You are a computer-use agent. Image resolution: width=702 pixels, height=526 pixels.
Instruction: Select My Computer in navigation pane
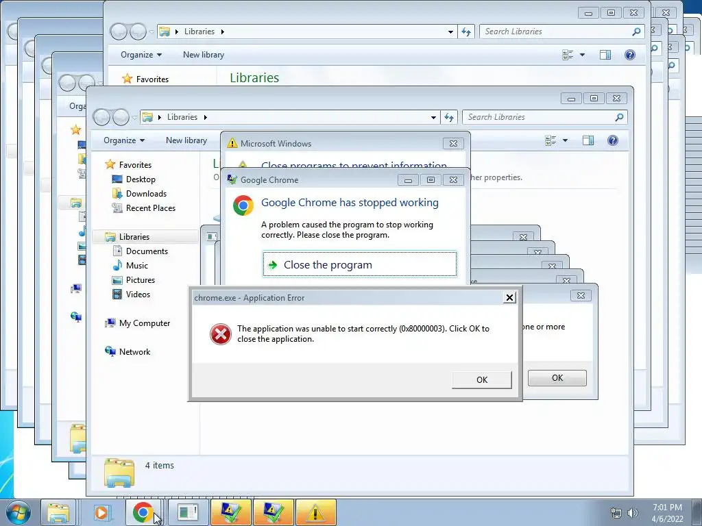(144, 323)
